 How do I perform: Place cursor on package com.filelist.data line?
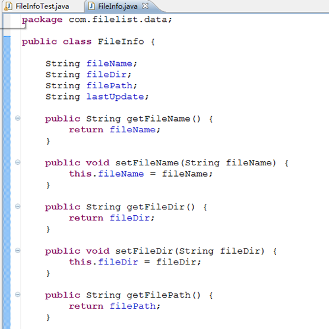coord(97,20)
